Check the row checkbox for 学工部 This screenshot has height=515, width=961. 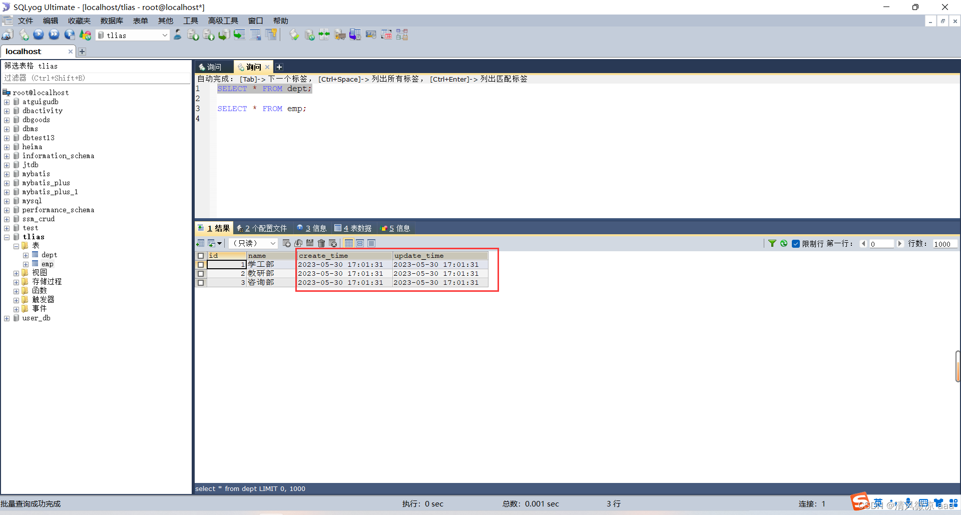pyautogui.click(x=201, y=265)
